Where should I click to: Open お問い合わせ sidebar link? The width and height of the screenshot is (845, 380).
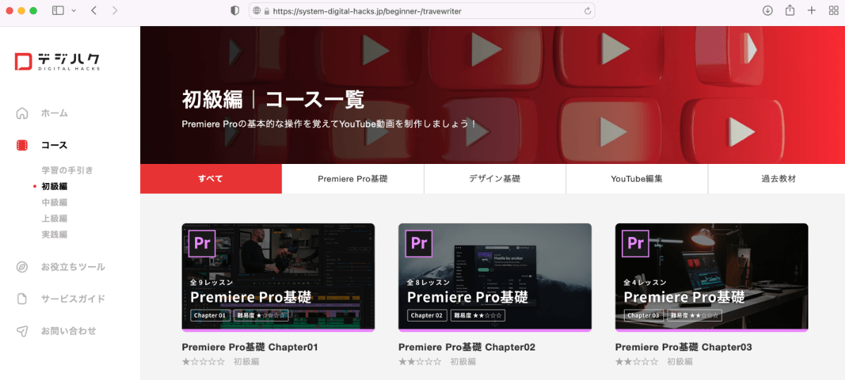coord(68,331)
